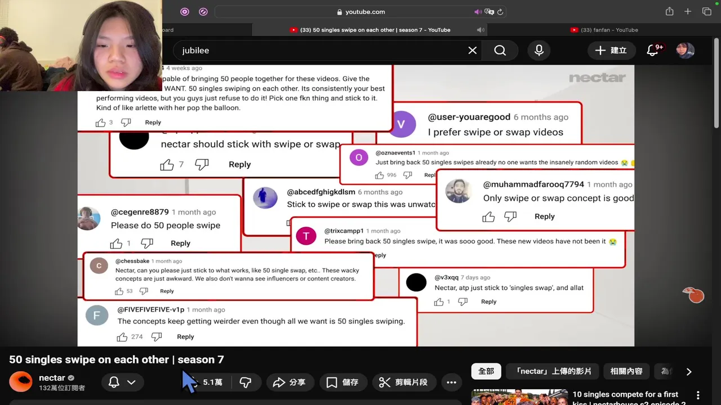This screenshot has height=405, width=721.
Task: Click the video title '50 singles swipe on each other | season 7'
Action: 117,359
